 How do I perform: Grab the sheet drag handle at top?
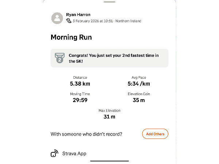point(109,2)
